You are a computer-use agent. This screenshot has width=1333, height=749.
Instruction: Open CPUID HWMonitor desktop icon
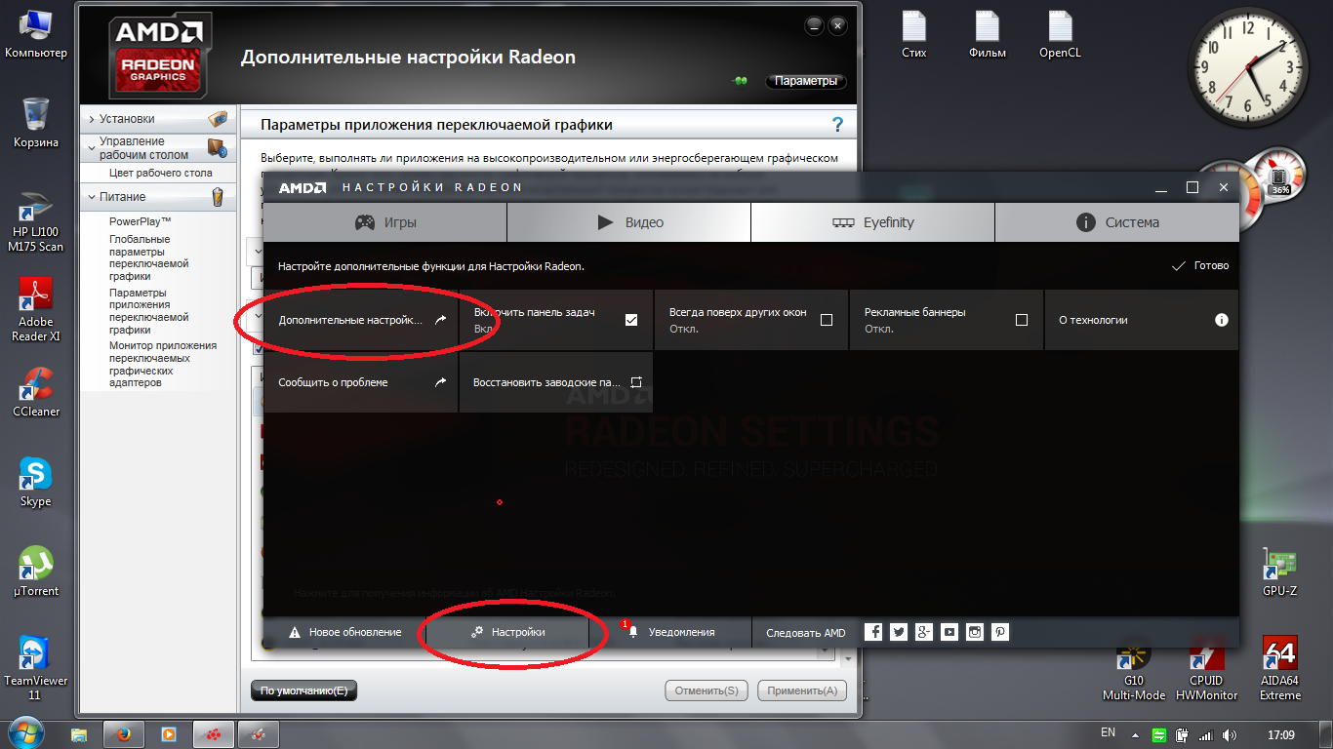coord(1206,669)
